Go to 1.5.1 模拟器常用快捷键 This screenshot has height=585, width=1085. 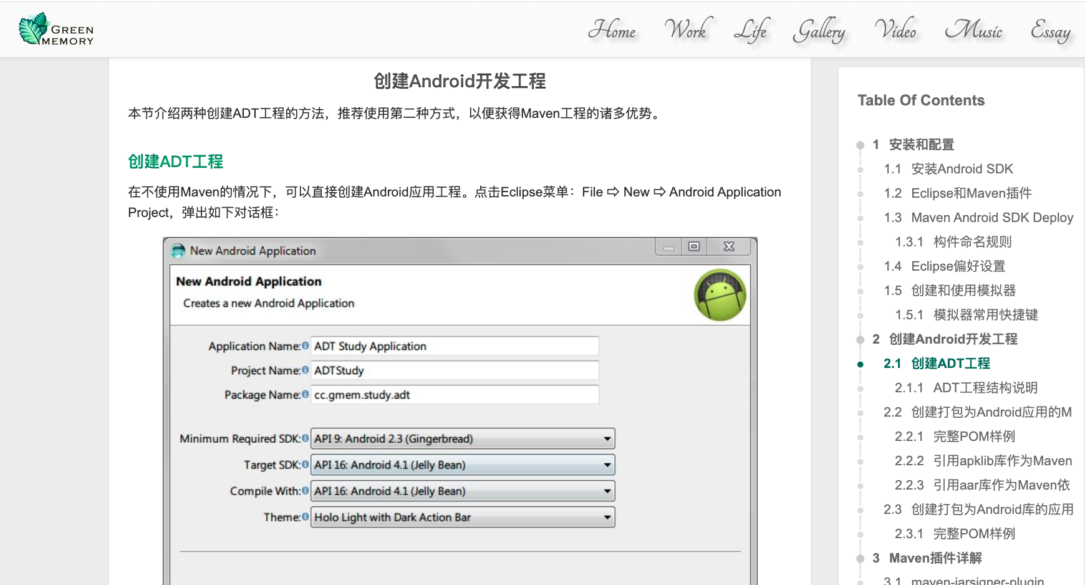click(966, 315)
